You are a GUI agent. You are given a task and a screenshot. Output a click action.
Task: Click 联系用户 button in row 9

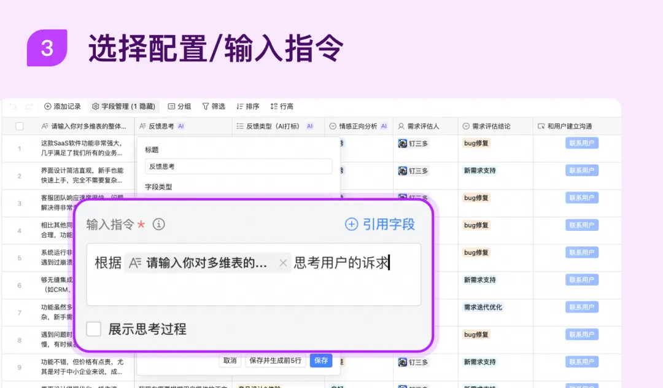point(582,362)
